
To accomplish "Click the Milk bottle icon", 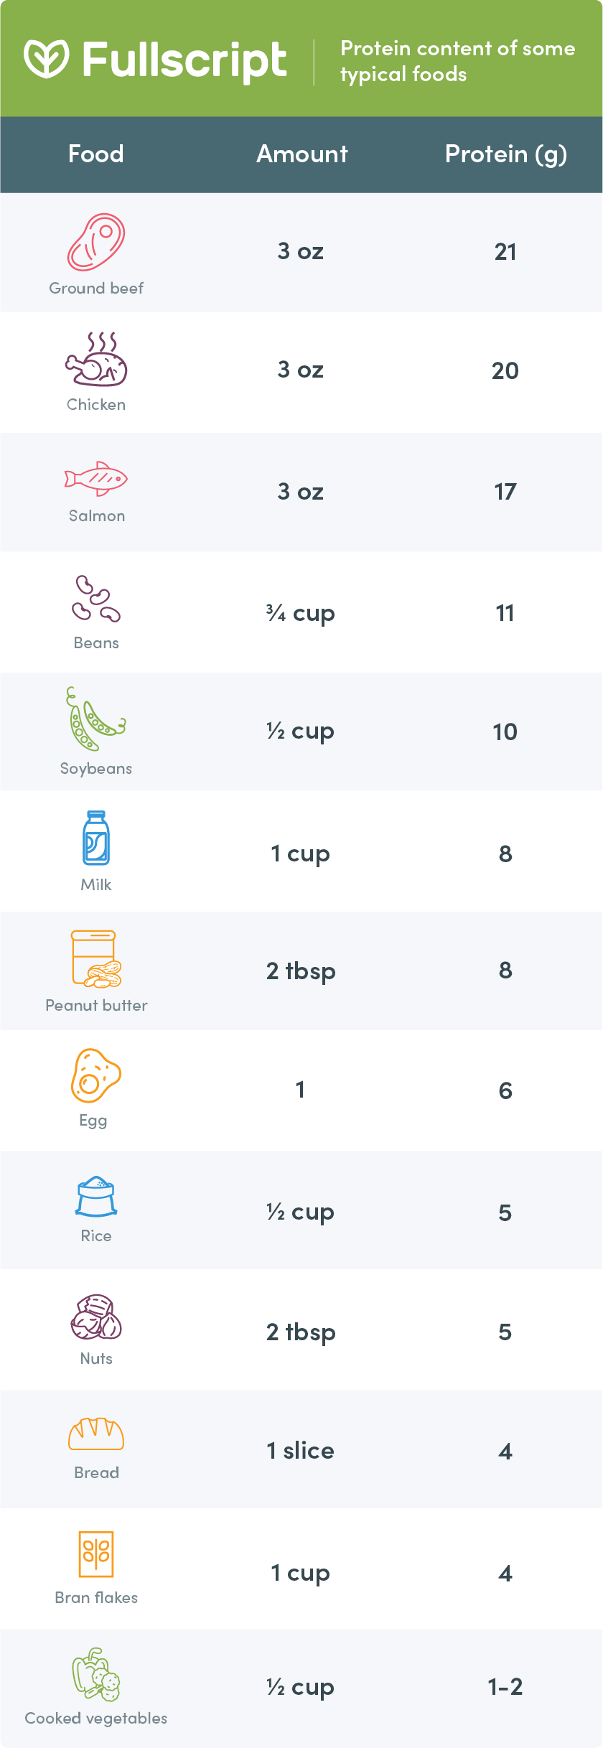I will (96, 838).
